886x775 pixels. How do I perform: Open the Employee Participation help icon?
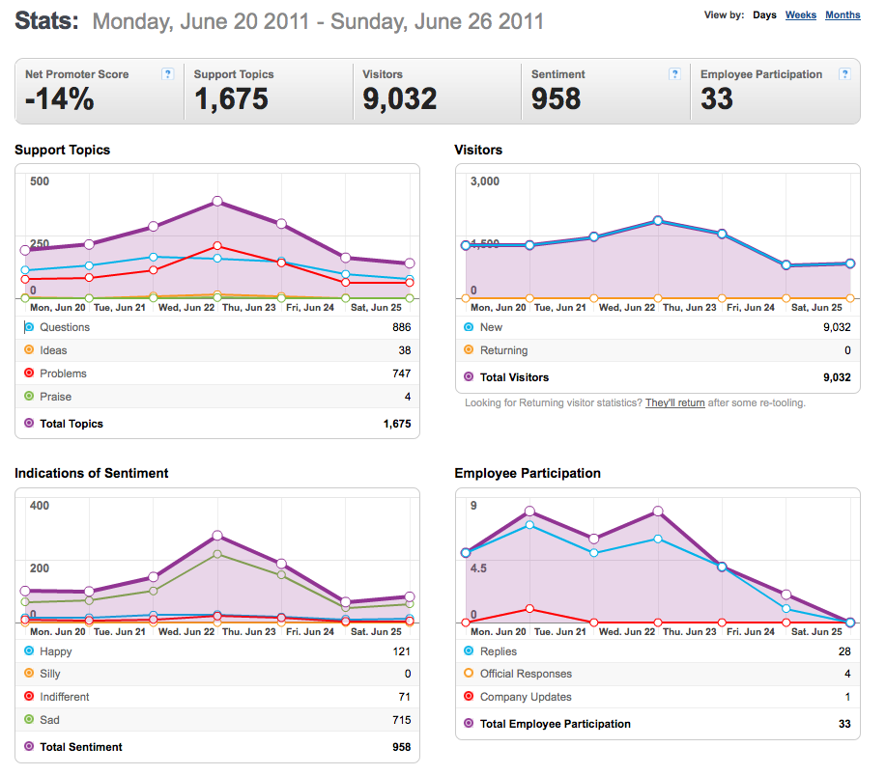(844, 74)
